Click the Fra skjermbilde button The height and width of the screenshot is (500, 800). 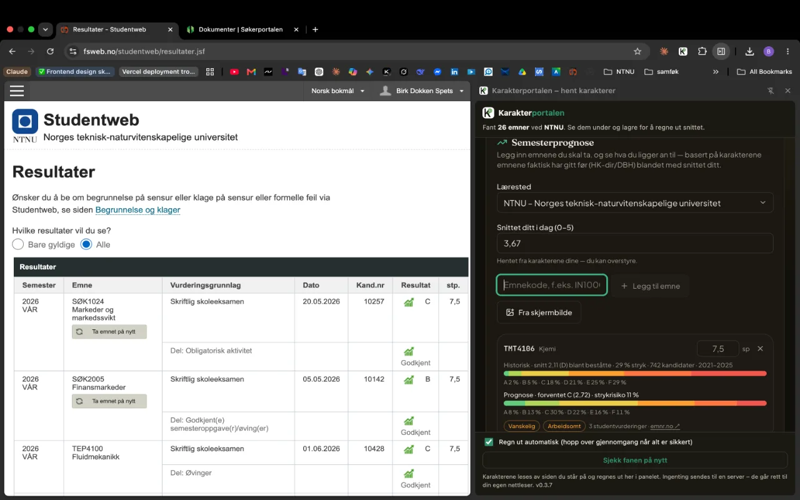[x=539, y=312]
